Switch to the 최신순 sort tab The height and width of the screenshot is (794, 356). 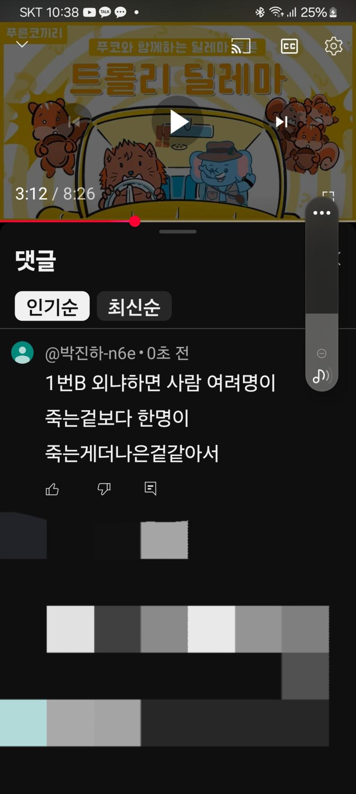click(134, 306)
